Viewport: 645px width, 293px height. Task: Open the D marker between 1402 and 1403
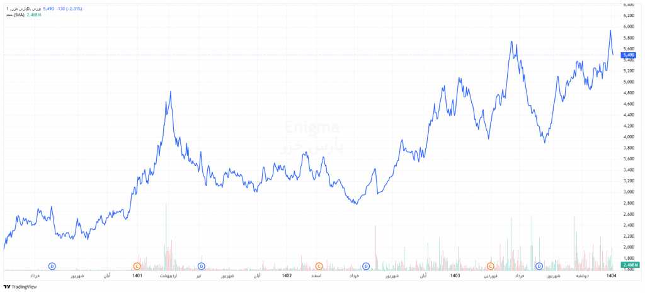(365, 266)
